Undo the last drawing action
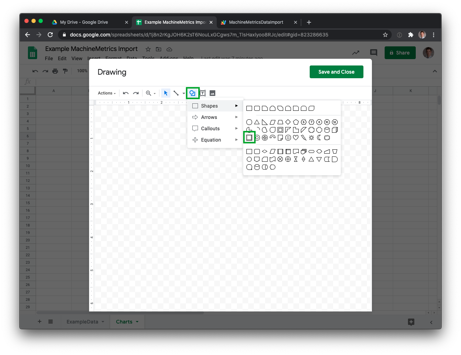461x355 pixels. point(126,93)
